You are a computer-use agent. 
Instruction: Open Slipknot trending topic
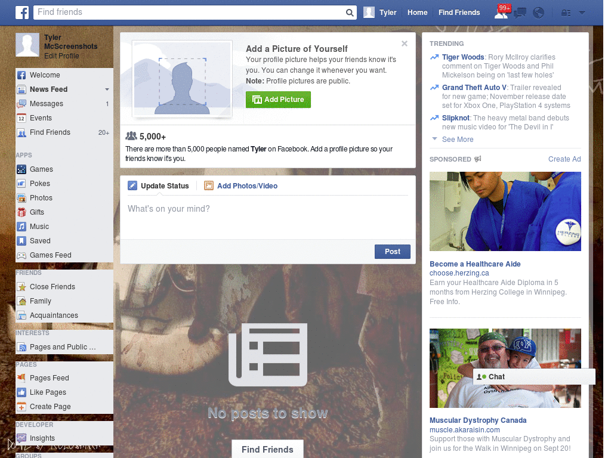coord(455,117)
